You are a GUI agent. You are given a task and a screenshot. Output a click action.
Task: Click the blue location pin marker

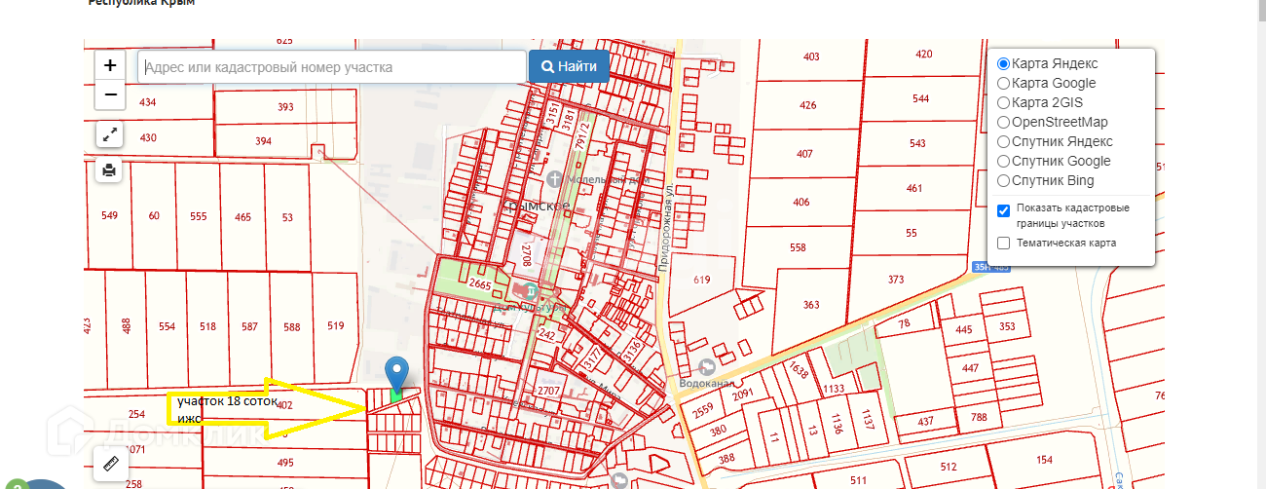(x=396, y=374)
